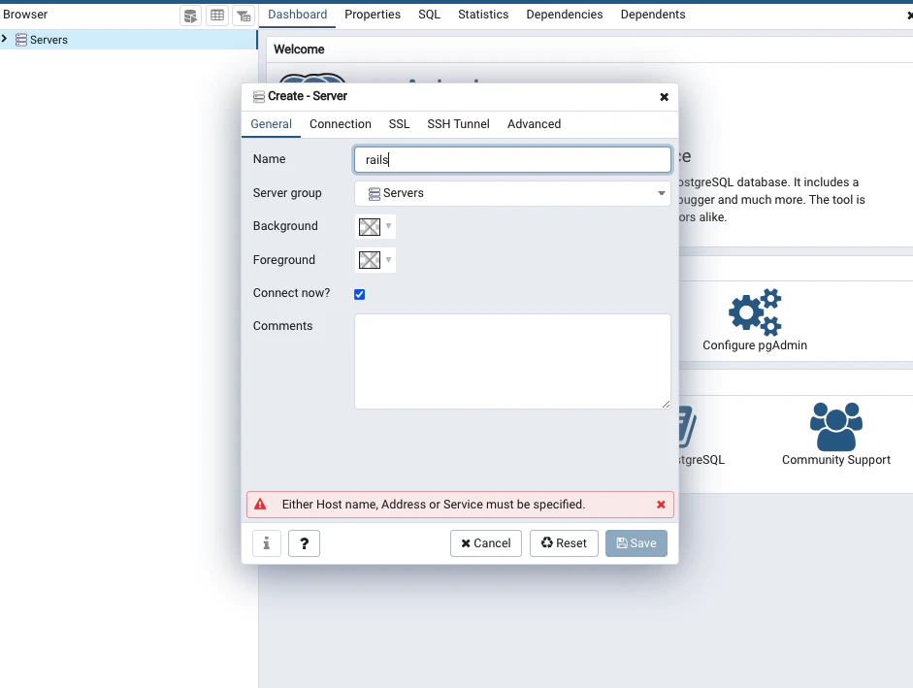
Task: Click the Community Support link text
Action: (836, 460)
